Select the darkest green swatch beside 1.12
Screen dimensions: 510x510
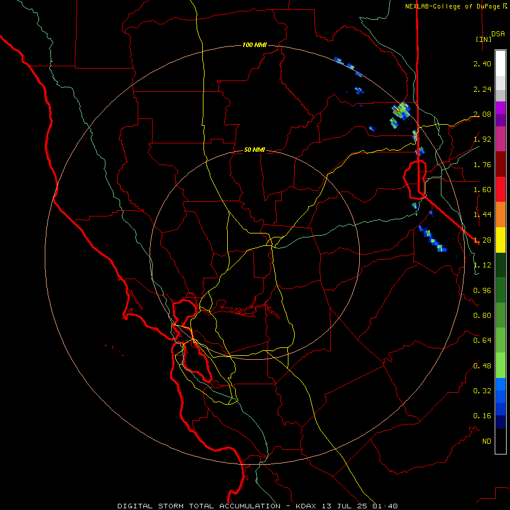[500, 265]
